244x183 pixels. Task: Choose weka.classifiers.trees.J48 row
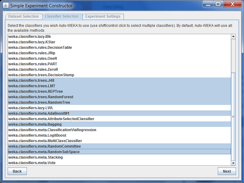[x=119, y=81]
